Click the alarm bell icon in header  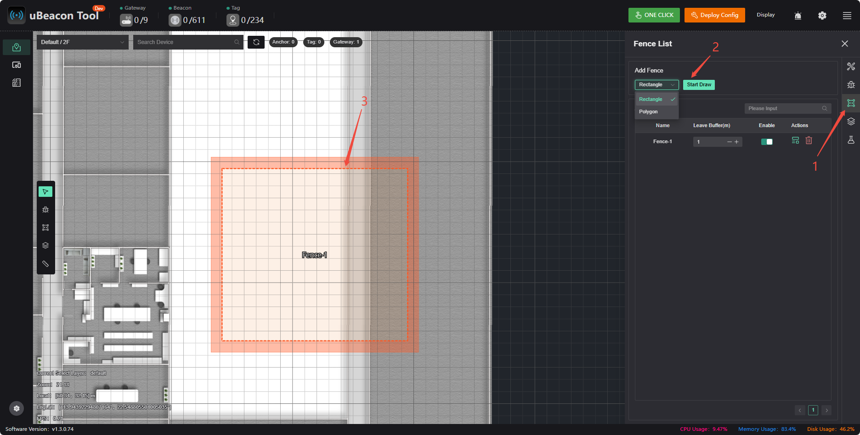coord(798,16)
